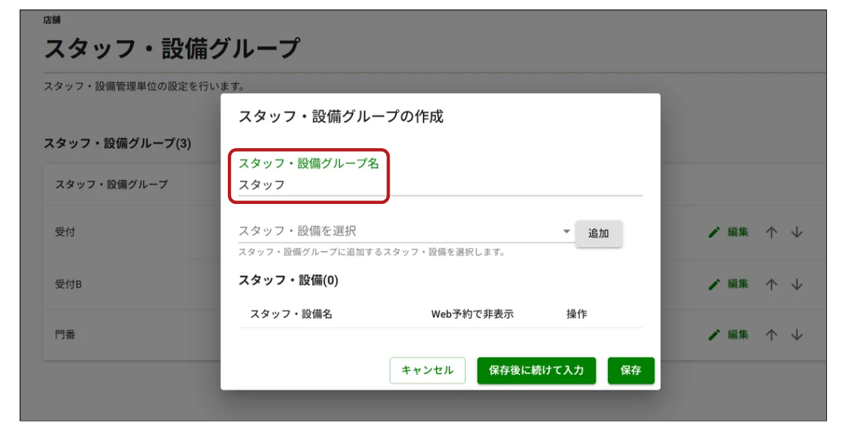Screen dimensions: 846x431
Task: Move 受付B row up with arrow
Action: click(x=771, y=284)
